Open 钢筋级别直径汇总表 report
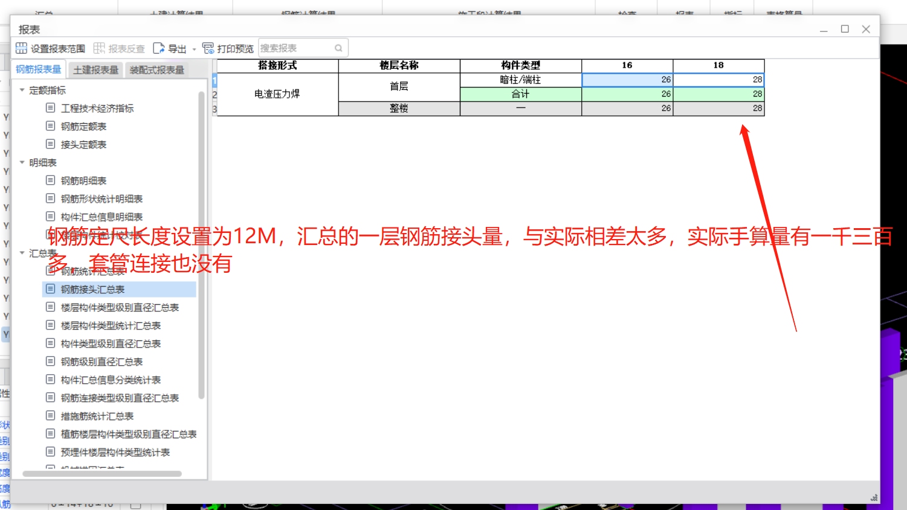The height and width of the screenshot is (510, 907). [102, 362]
